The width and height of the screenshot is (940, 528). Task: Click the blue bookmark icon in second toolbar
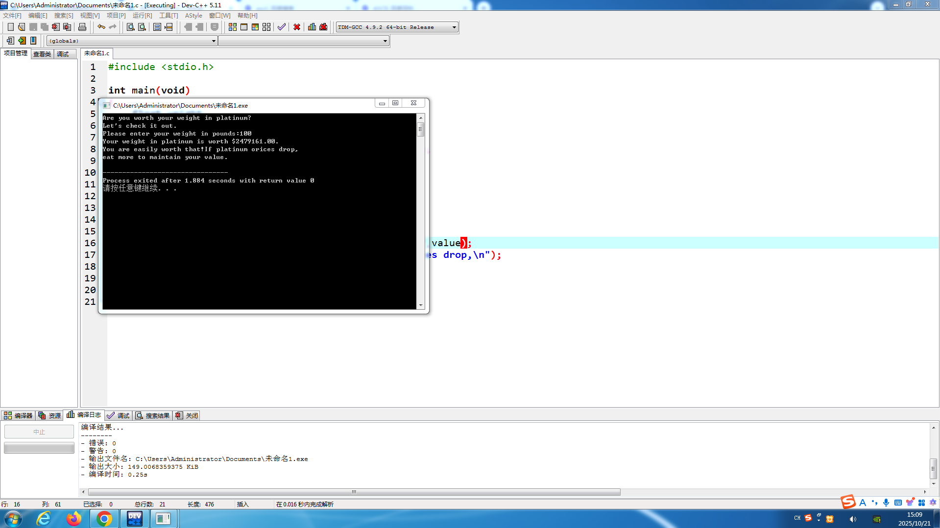click(33, 41)
